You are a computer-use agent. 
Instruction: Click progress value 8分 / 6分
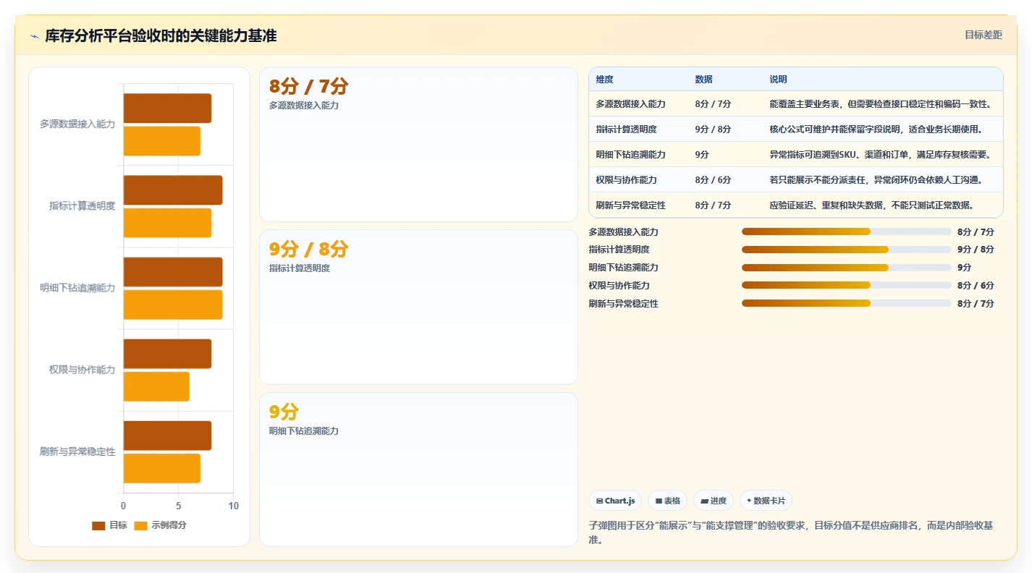pyautogui.click(x=976, y=286)
